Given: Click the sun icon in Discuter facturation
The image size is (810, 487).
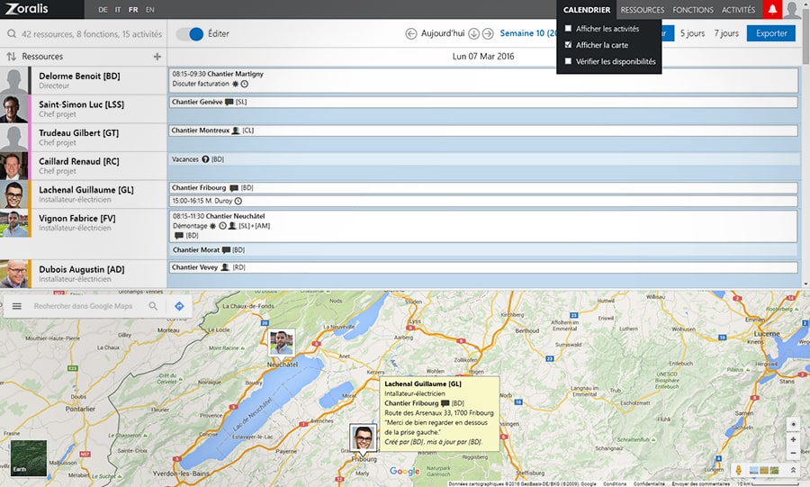Looking at the screenshot, I should click(235, 84).
